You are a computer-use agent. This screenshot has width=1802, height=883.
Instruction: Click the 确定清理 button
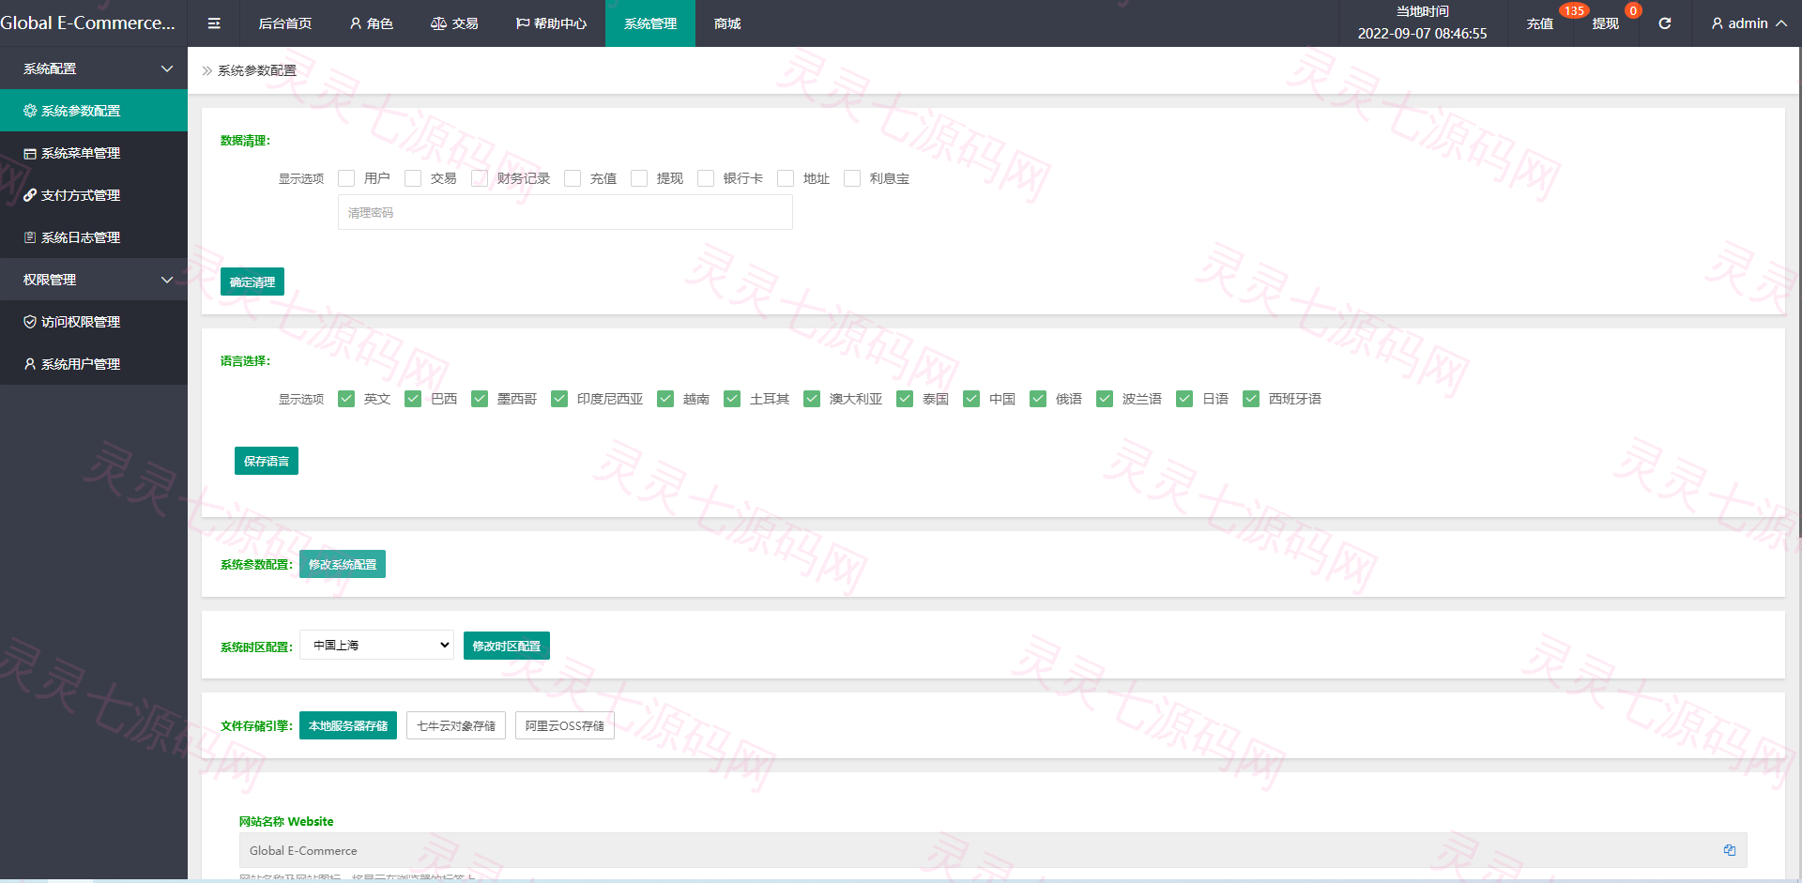click(252, 282)
